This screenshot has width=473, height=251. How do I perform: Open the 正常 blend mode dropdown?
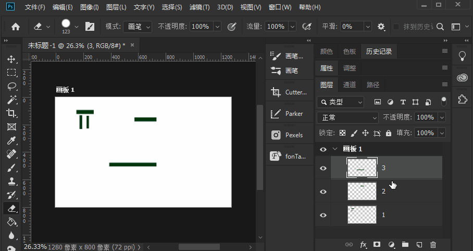coord(347,117)
